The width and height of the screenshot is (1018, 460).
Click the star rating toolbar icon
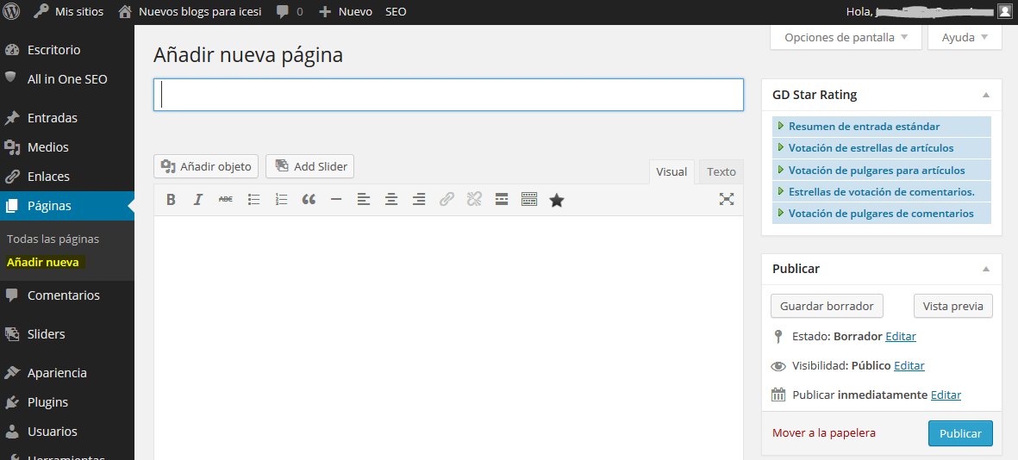(557, 200)
